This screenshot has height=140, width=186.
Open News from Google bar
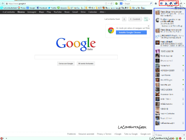click(67, 12)
